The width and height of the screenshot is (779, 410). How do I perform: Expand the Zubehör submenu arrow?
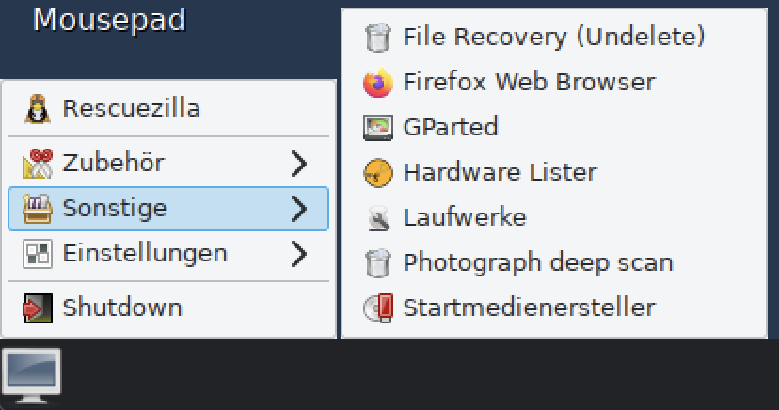point(298,164)
